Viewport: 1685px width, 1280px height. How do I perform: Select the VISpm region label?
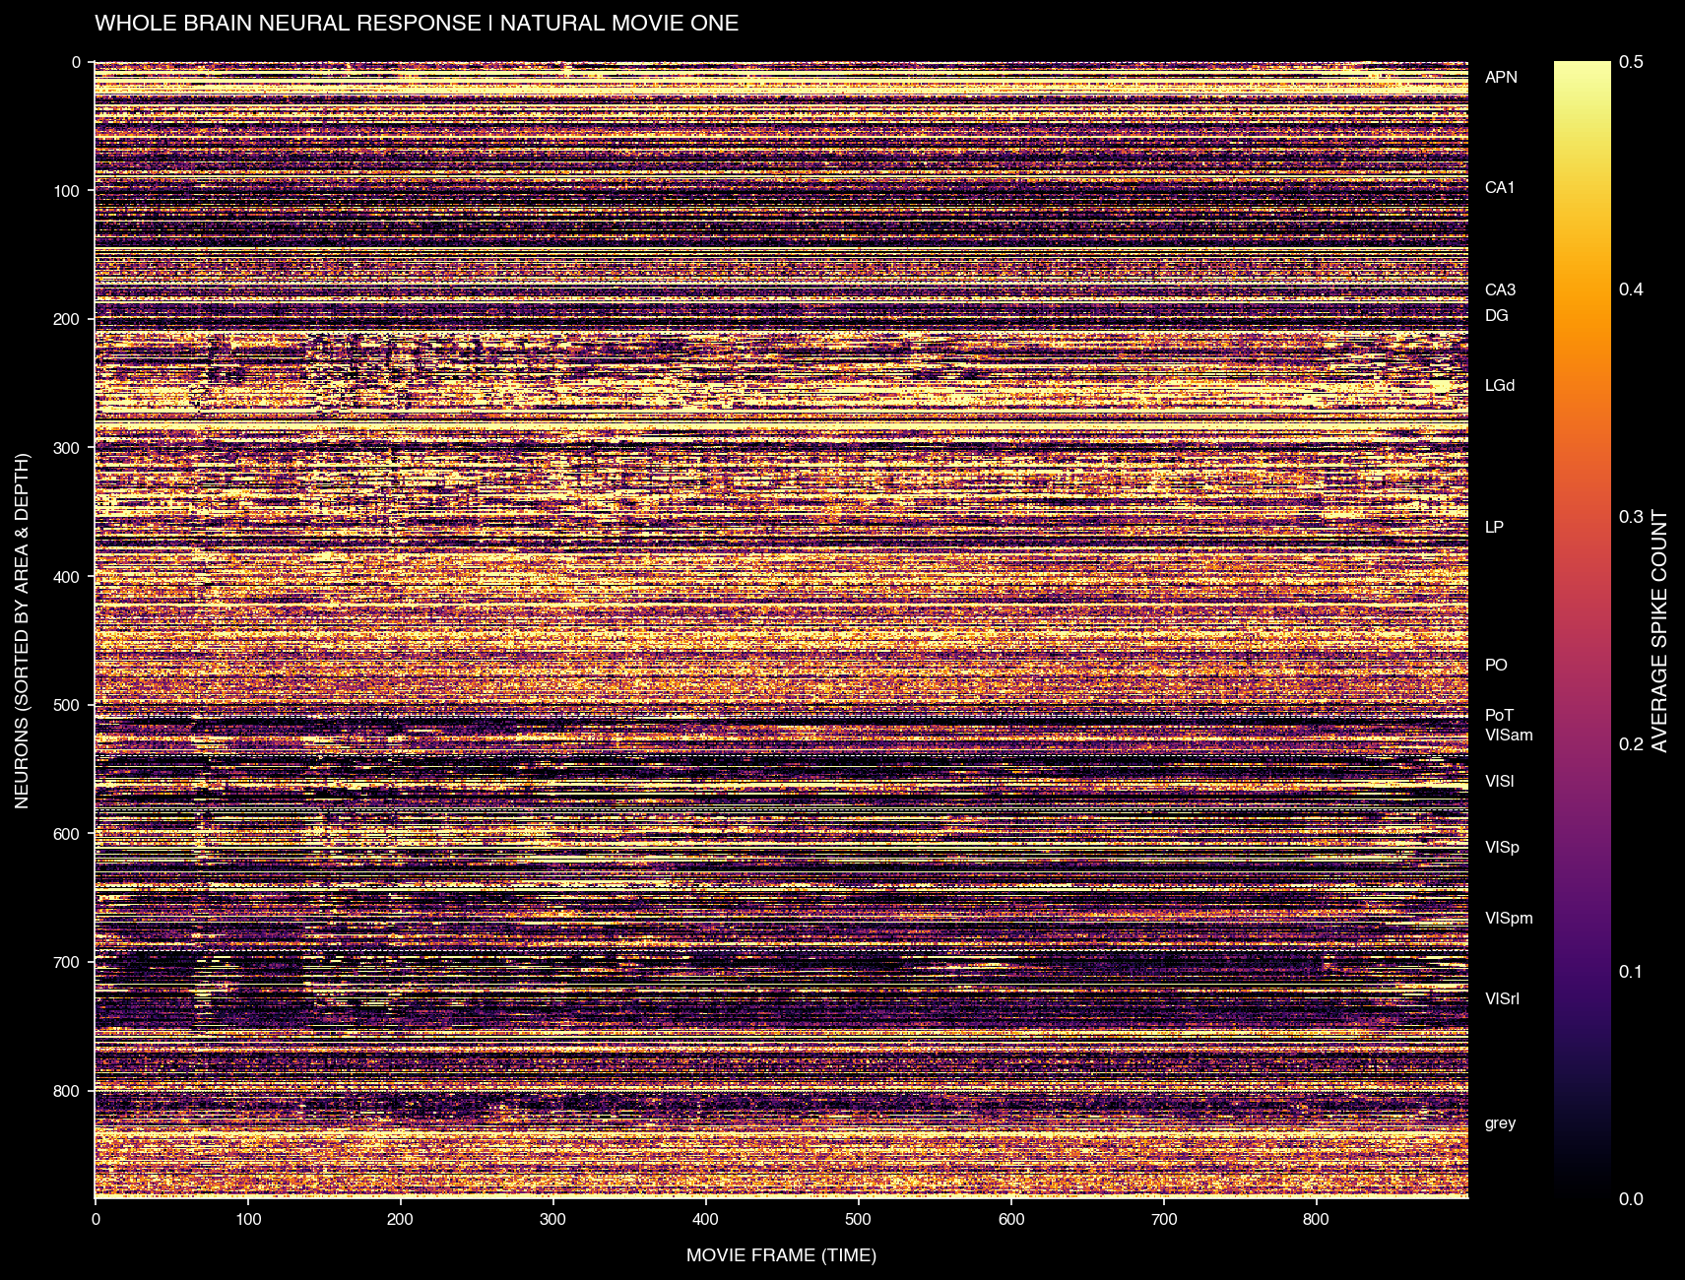coord(1508,919)
